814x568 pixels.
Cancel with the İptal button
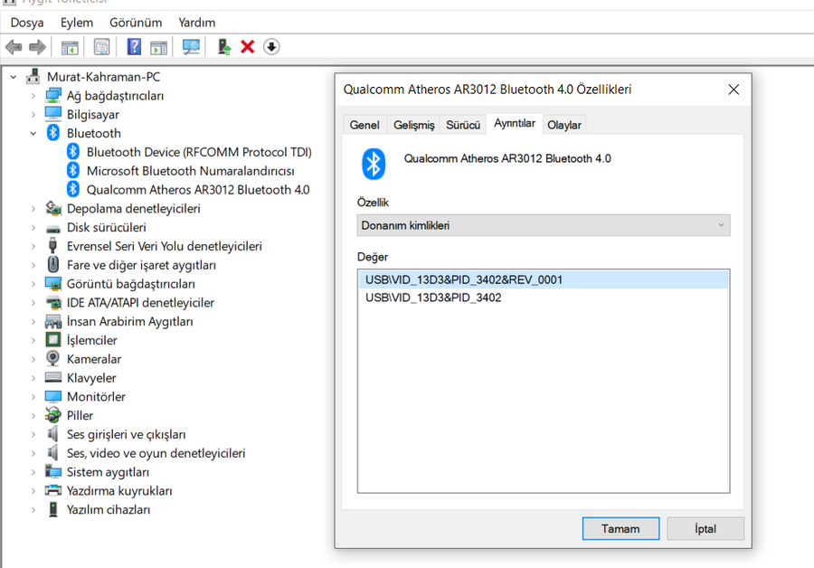(705, 528)
